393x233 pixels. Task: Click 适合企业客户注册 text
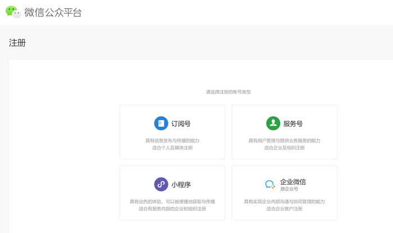(x=284, y=208)
